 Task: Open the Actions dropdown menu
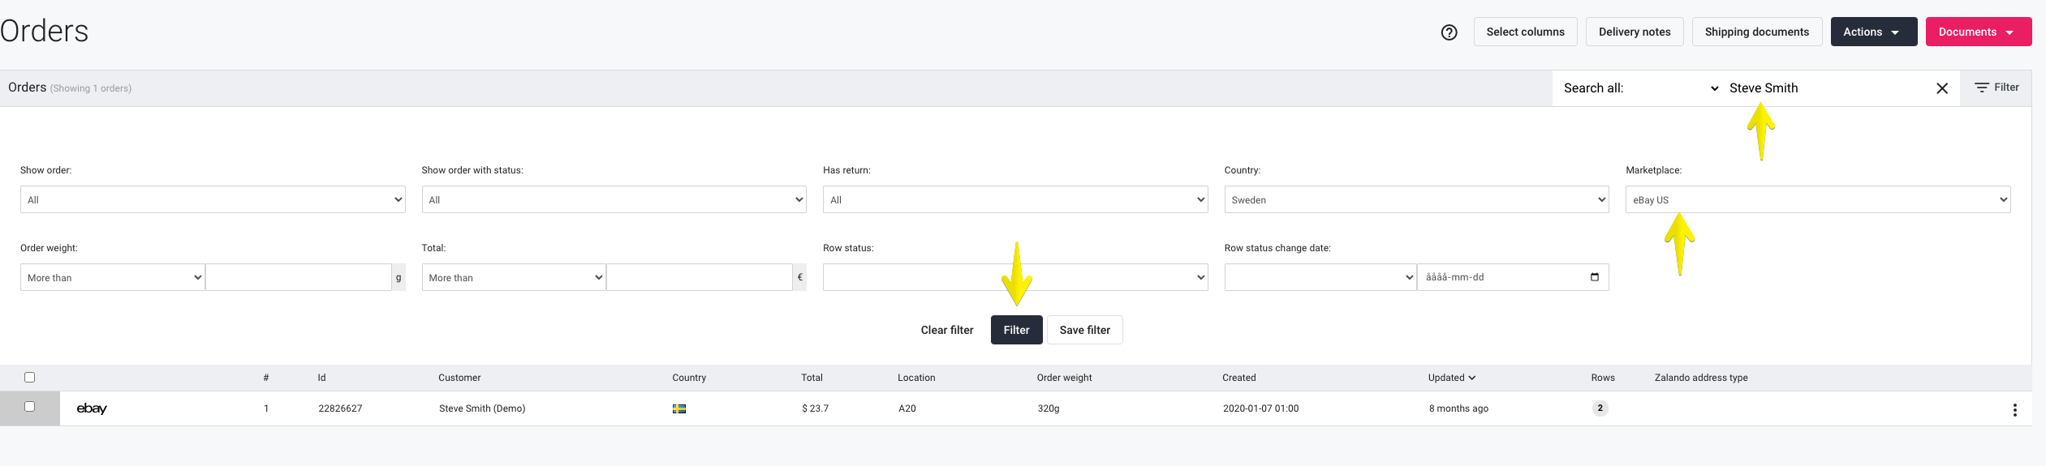point(1874,32)
